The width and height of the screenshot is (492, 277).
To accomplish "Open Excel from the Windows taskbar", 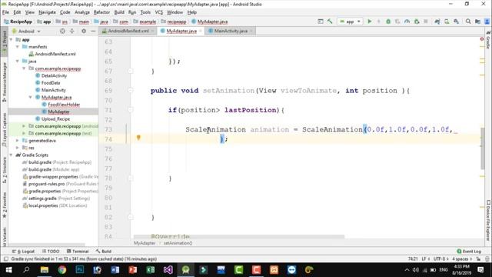I will [x=151, y=269].
